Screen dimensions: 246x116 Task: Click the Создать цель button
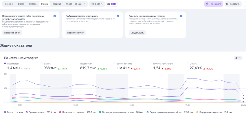pos(137,33)
